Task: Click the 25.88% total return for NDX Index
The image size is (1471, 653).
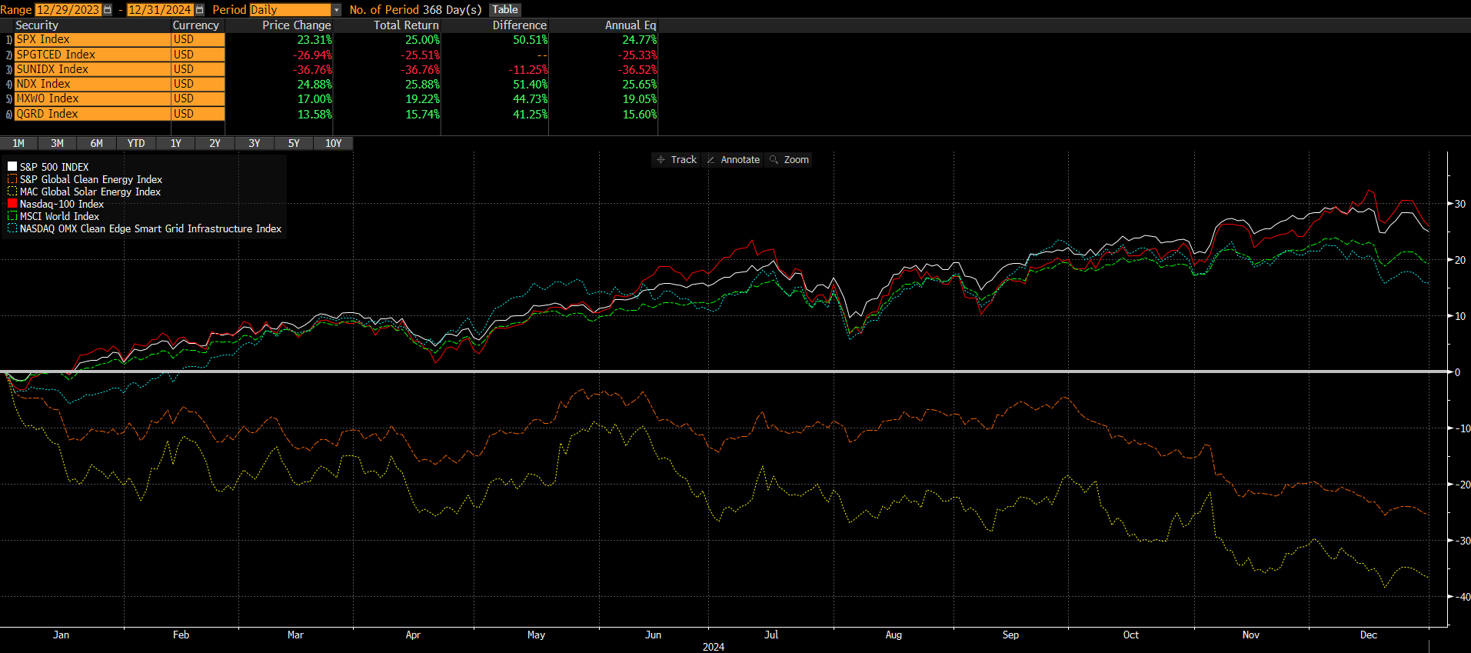Action: click(x=423, y=85)
